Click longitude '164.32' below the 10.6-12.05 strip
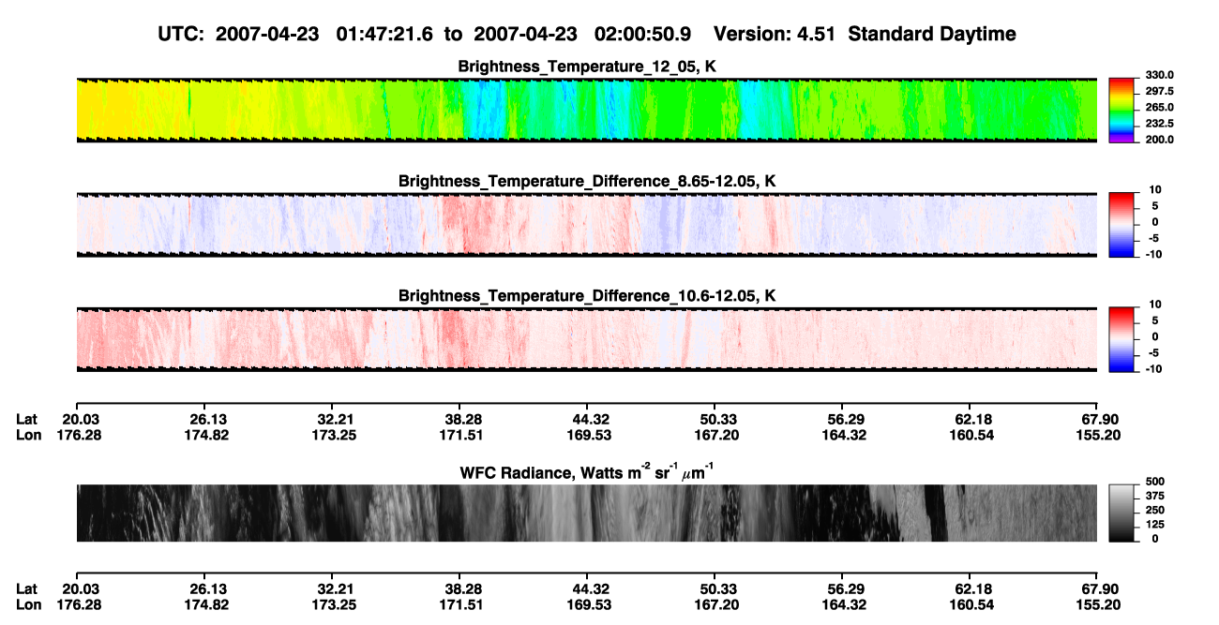1219x625 pixels. click(x=842, y=434)
